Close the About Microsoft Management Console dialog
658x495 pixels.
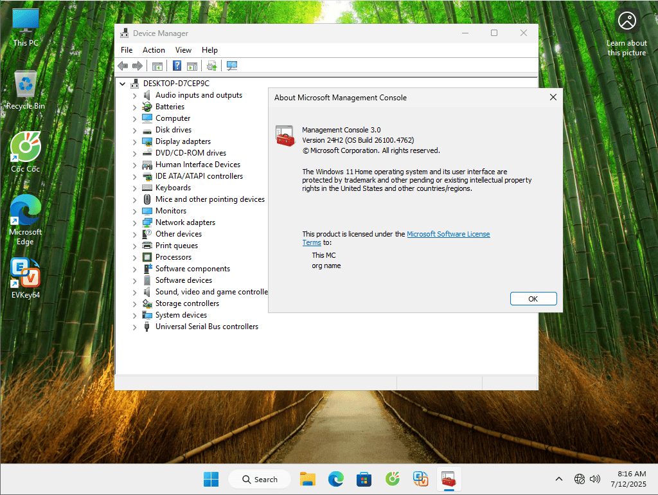tap(553, 98)
